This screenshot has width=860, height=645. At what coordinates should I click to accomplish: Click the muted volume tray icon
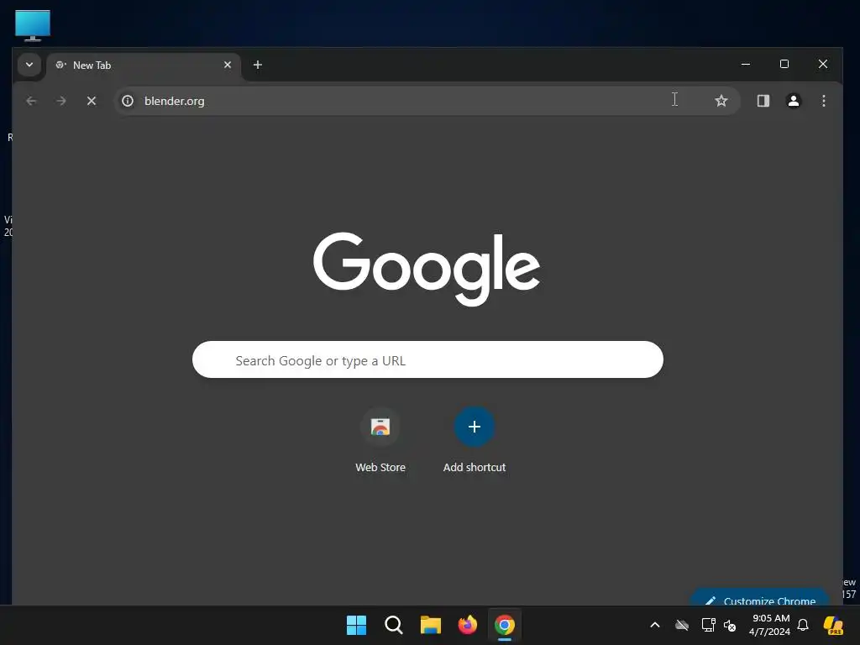pyautogui.click(x=730, y=625)
